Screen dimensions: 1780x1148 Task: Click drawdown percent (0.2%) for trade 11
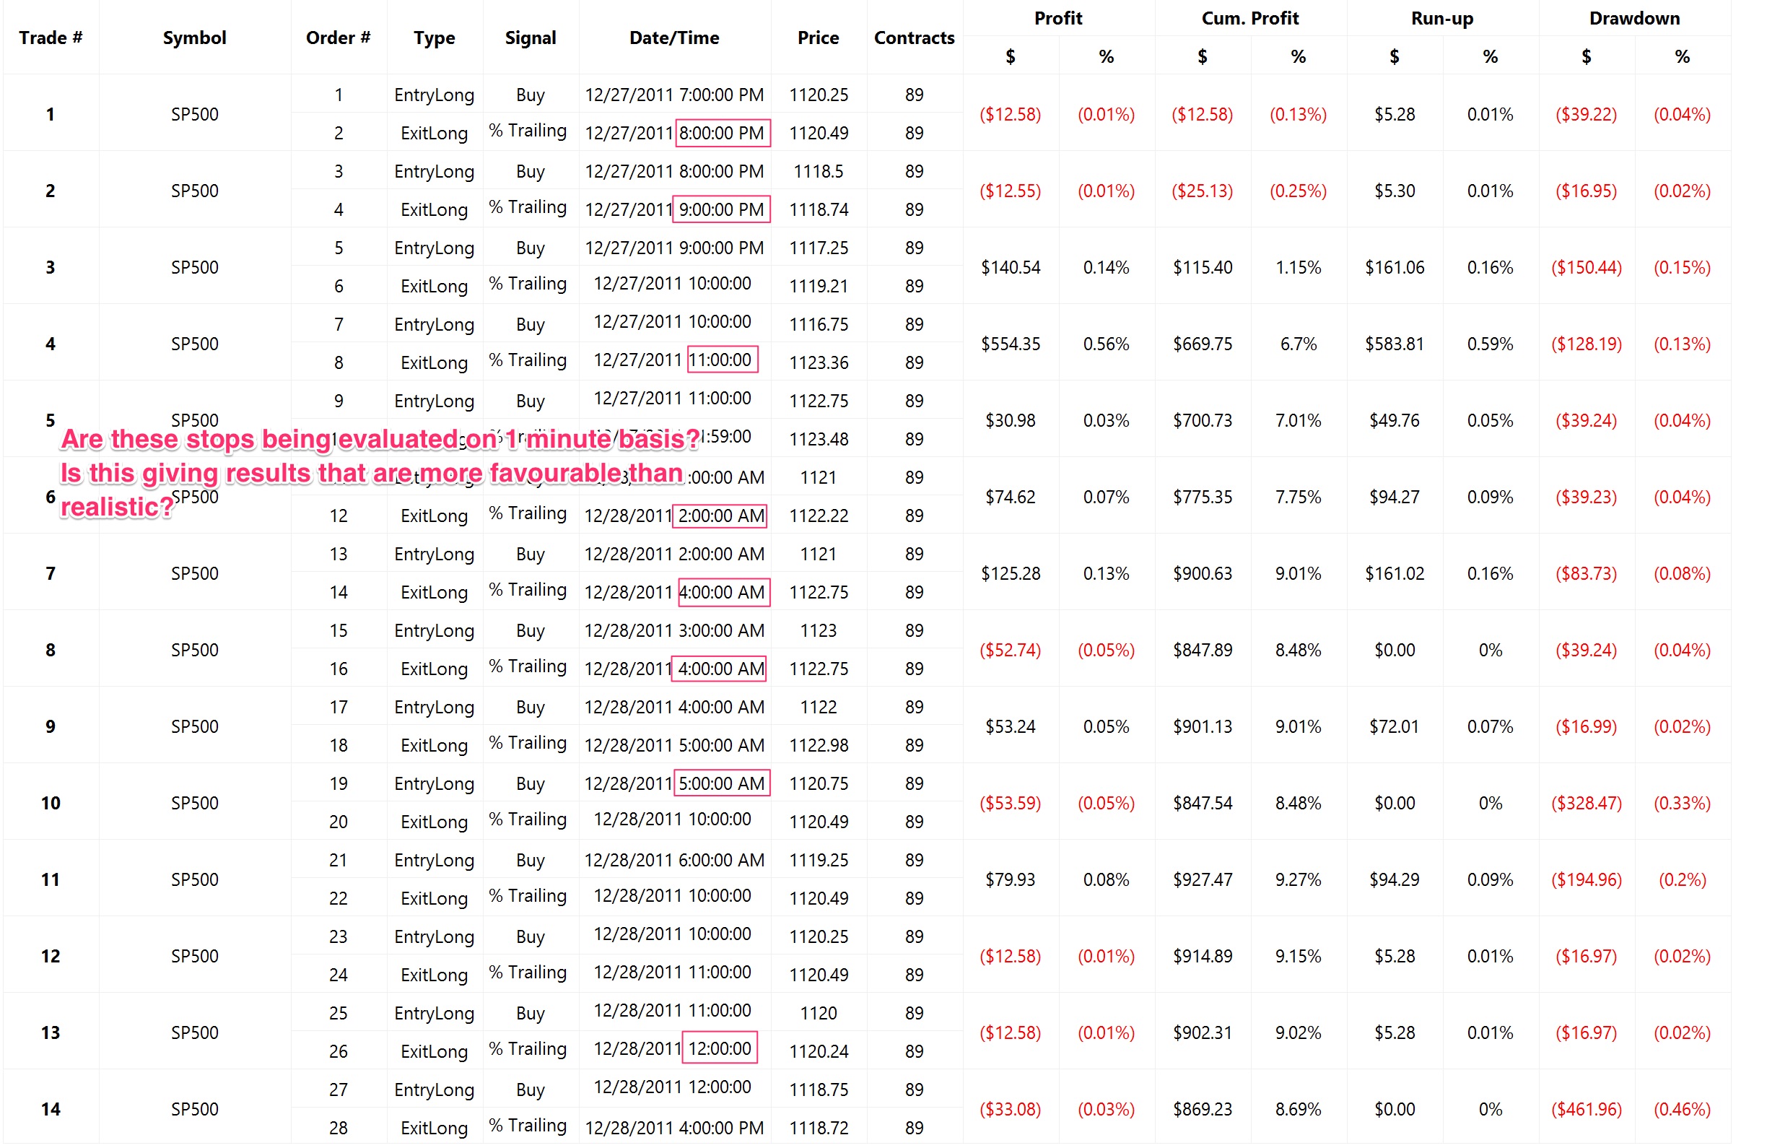(x=1684, y=880)
